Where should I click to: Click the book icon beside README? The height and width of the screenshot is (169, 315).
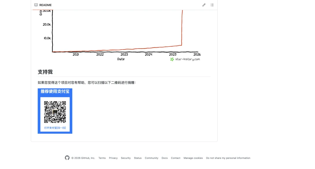click(36, 5)
